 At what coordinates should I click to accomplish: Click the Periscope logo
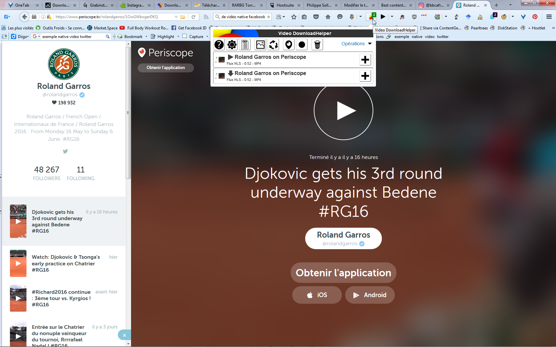tap(165, 53)
